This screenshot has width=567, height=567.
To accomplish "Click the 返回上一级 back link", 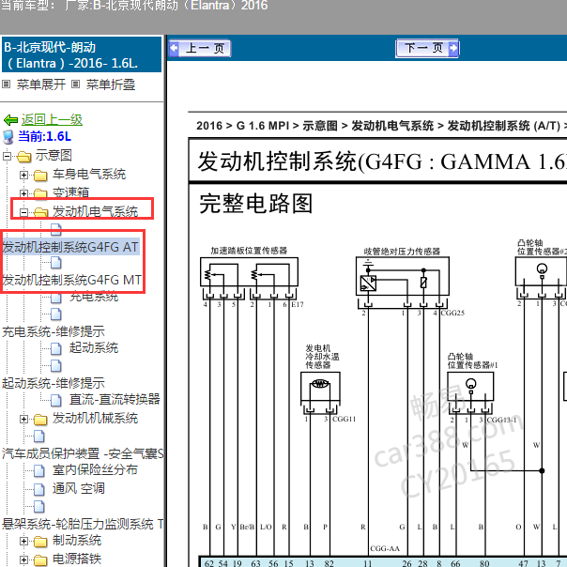I will [52, 120].
